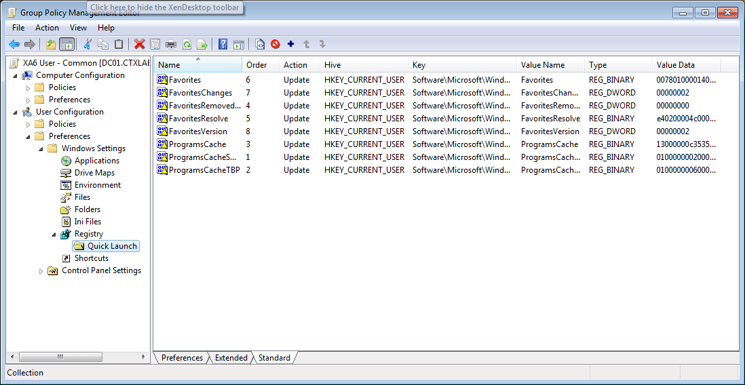745x385 pixels.
Task: Select the Quick Launch collection folder
Action: coord(105,246)
